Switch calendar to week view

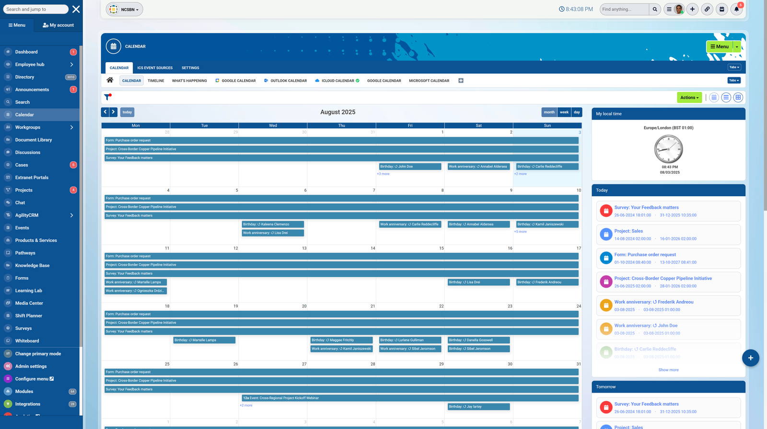point(564,112)
